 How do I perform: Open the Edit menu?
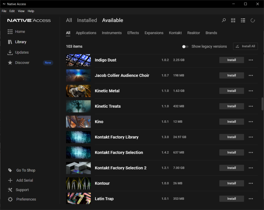12,11
